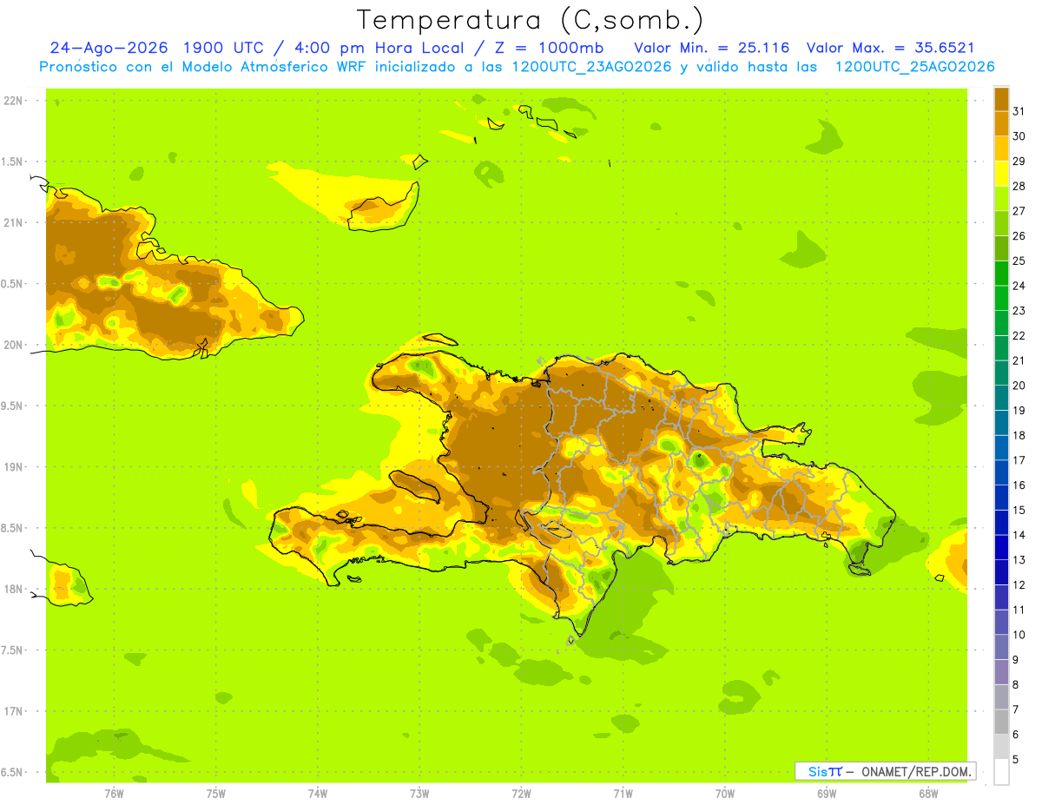The height and width of the screenshot is (805, 1042).
Task: Click the title 'Temperatura (C,somb.)'
Action: 530,20
